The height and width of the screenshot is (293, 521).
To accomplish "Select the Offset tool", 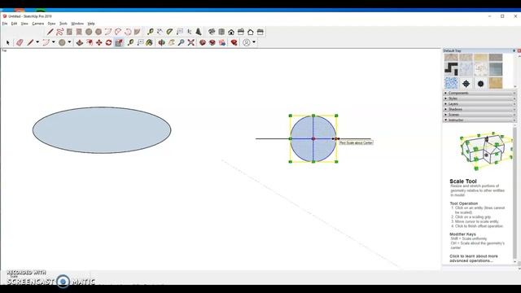I will coord(90,42).
